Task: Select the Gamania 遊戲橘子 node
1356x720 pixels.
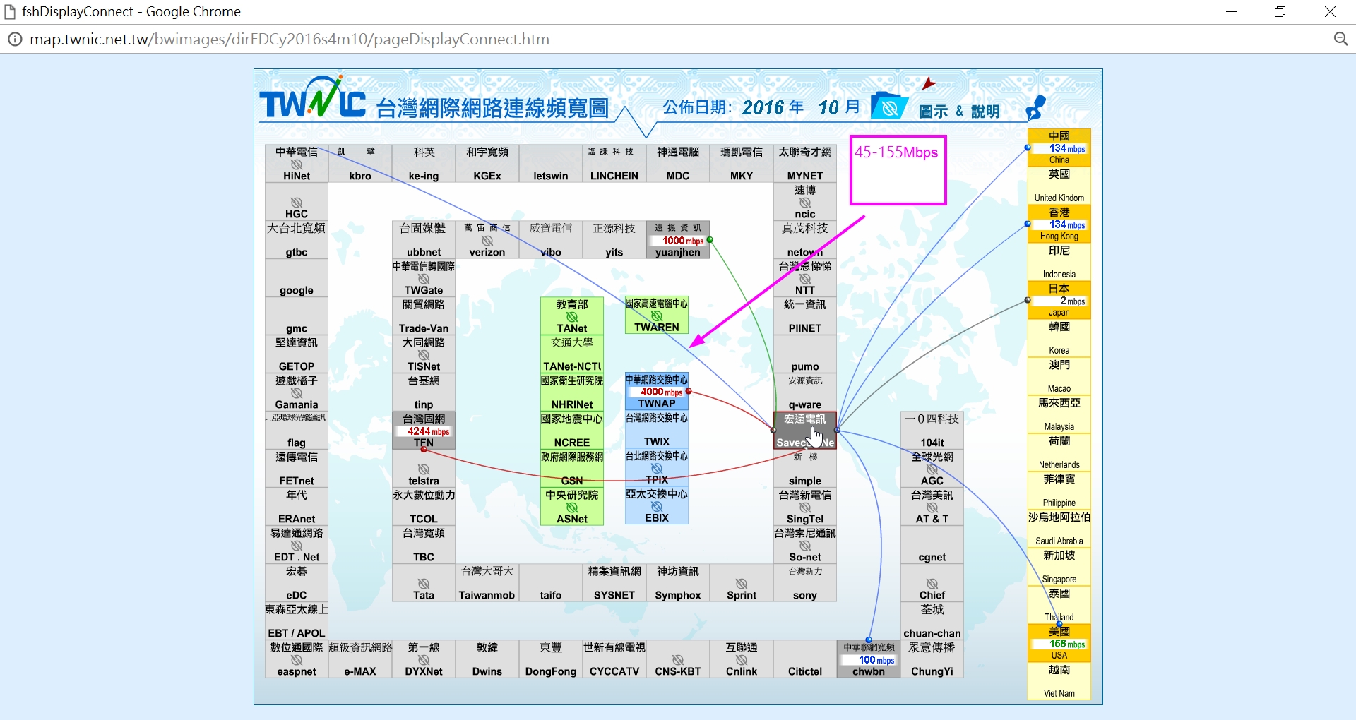Action: tap(297, 392)
